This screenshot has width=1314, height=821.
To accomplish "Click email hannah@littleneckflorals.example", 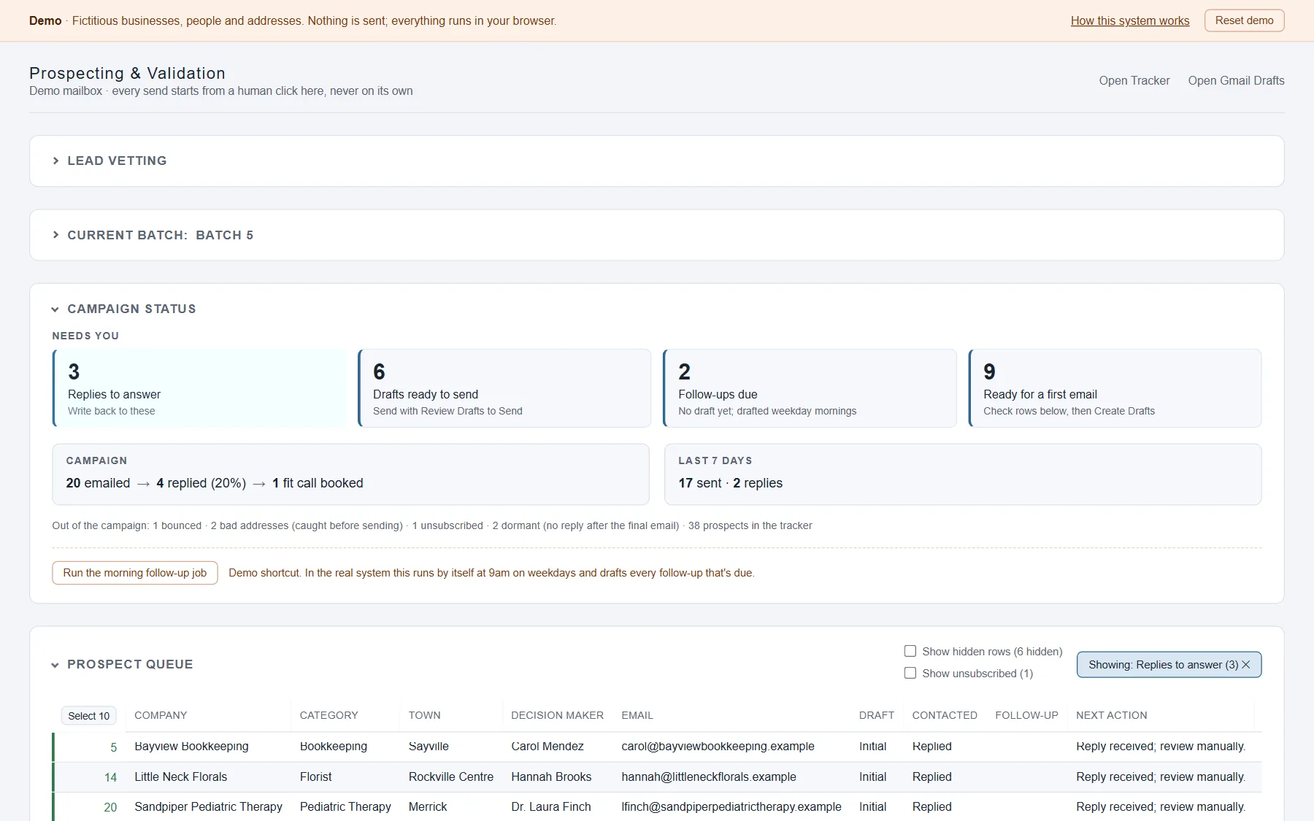I will pos(709,777).
